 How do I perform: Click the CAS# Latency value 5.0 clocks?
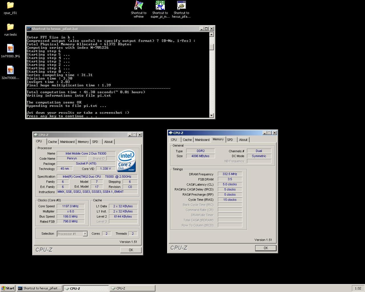click(x=230, y=184)
